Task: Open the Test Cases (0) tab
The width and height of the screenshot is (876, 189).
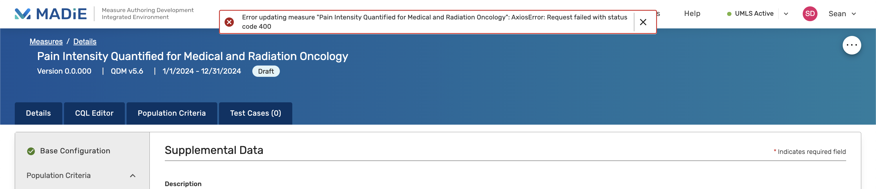Action: pyautogui.click(x=256, y=113)
